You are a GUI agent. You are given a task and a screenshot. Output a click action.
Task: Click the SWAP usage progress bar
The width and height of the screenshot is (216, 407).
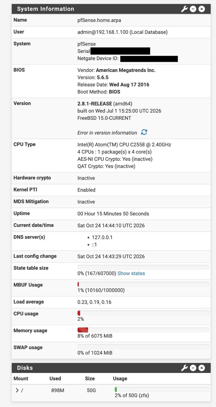point(143,347)
